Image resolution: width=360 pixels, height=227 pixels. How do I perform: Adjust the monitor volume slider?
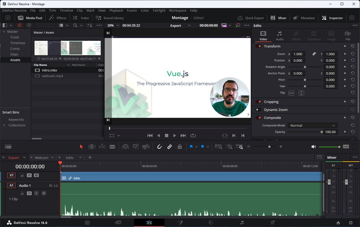[x=329, y=147]
